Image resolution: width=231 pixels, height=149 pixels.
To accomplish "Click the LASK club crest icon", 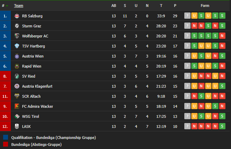I will click(17, 126).
